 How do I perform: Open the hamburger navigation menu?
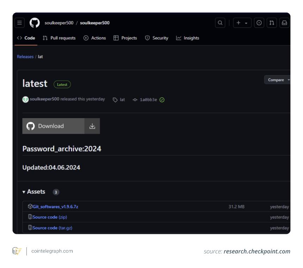click(x=19, y=23)
